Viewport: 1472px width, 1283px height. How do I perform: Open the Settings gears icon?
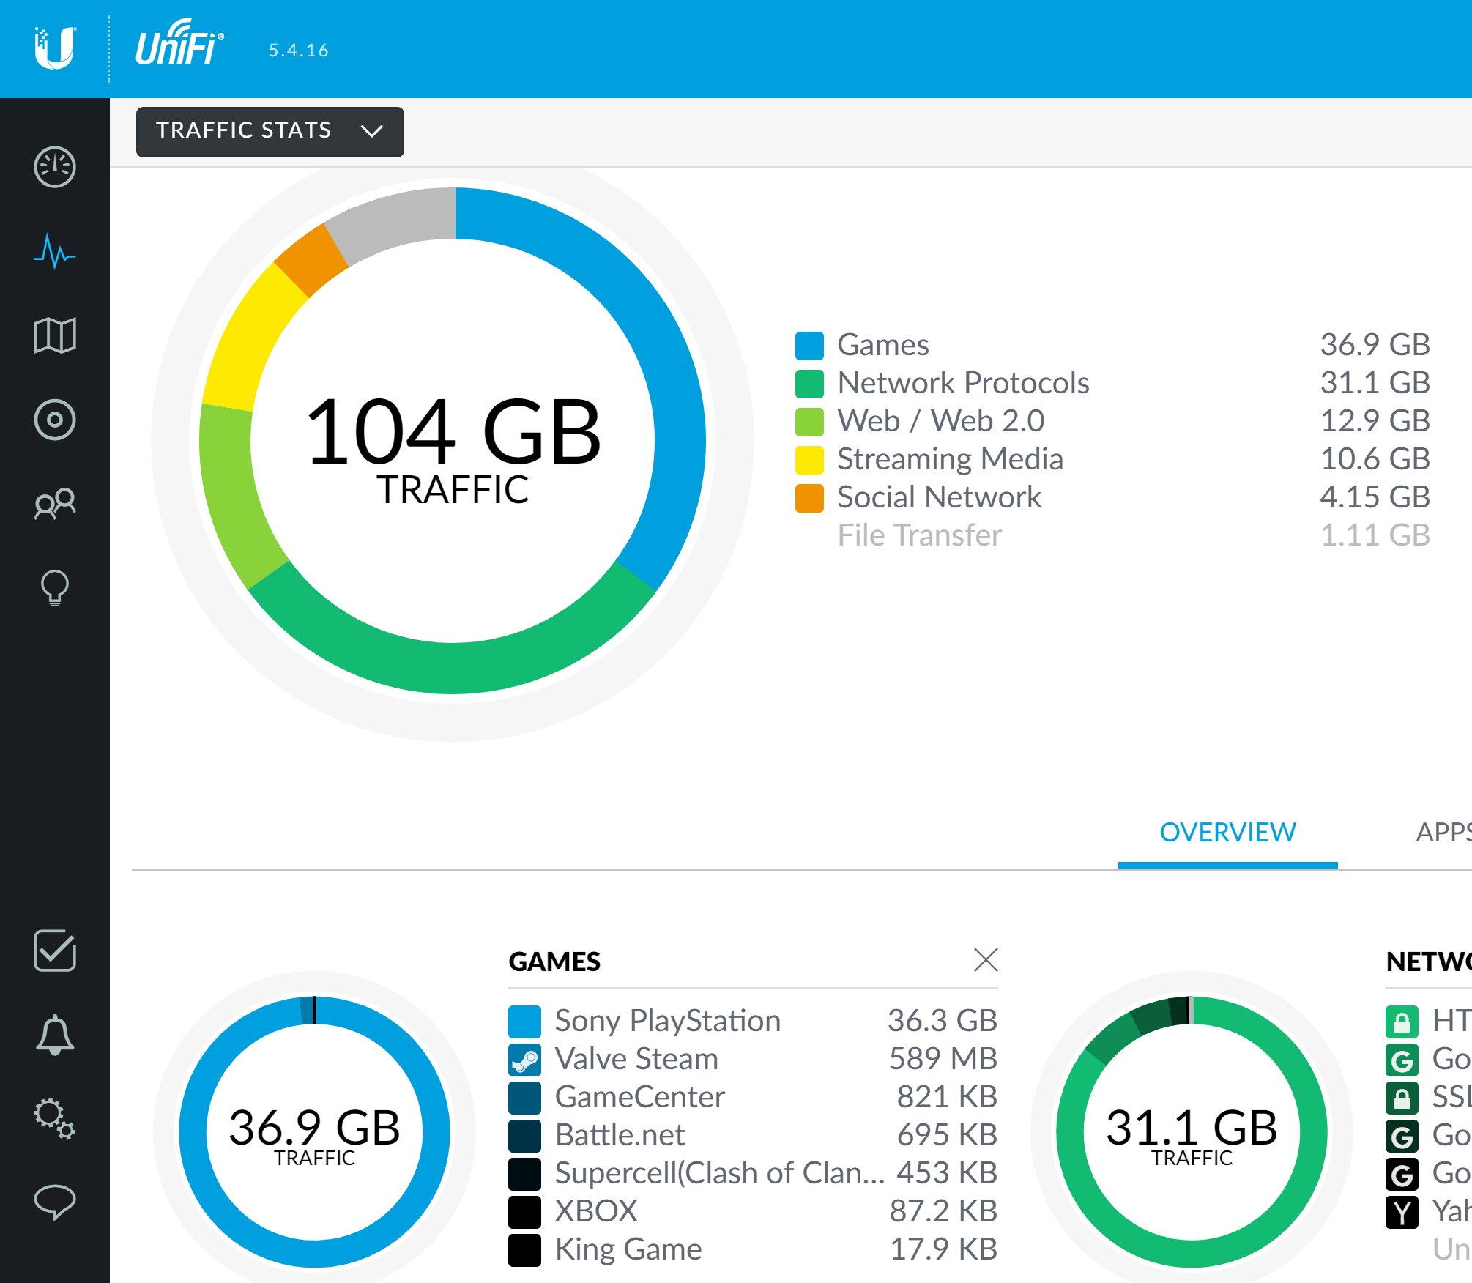55,1119
